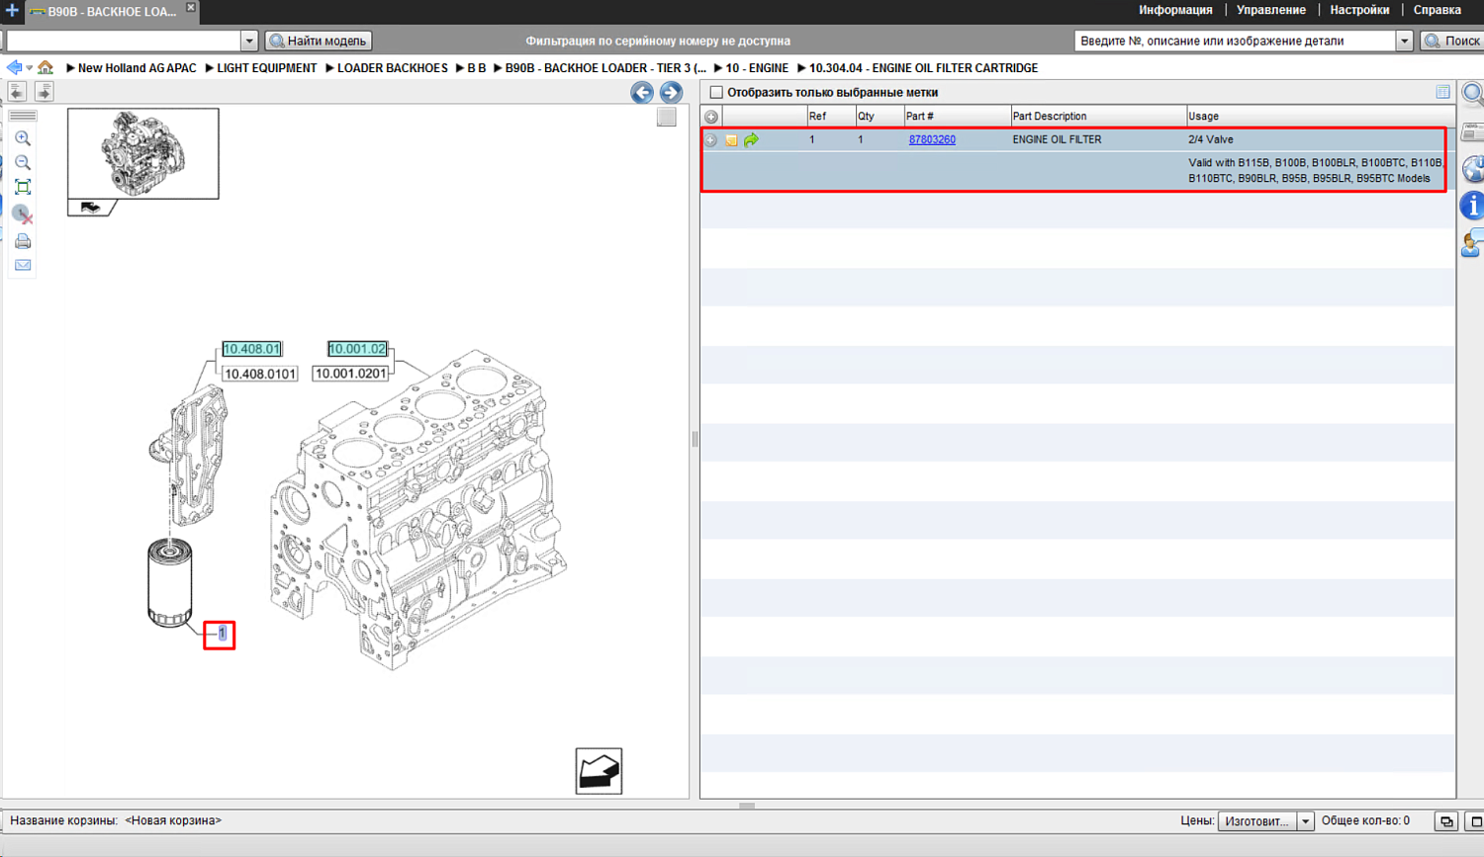Print the parts diagram
Image resolution: width=1484 pixels, height=857 pixels.
(23, 241)
